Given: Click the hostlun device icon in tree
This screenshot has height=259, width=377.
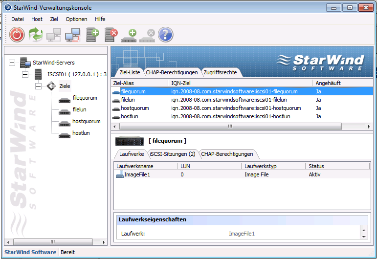Looking at the screenshot, I should (x=65, y=135).
